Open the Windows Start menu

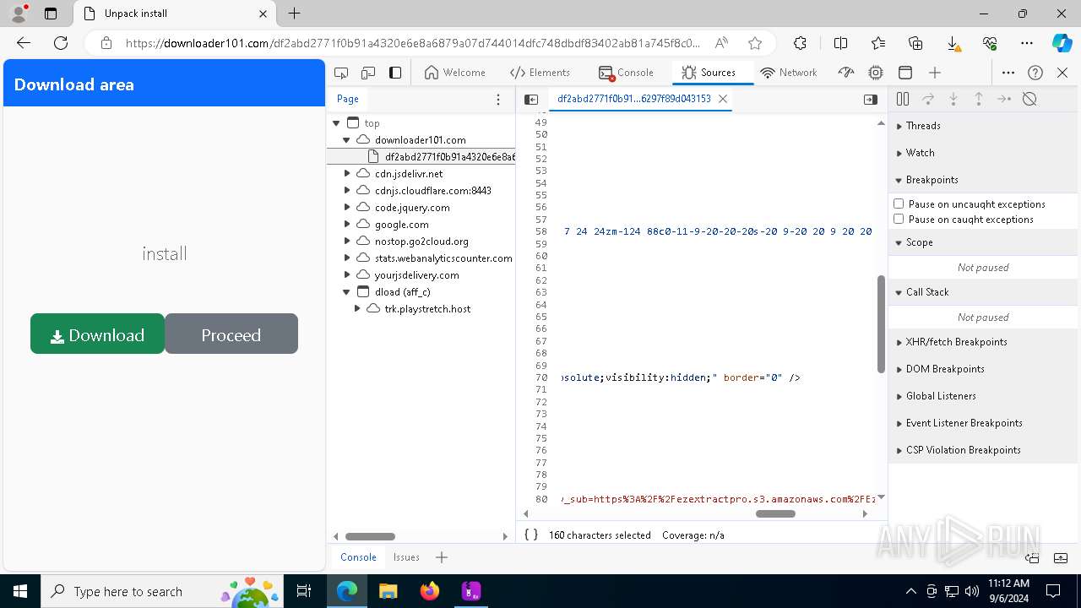coord(19,591)
